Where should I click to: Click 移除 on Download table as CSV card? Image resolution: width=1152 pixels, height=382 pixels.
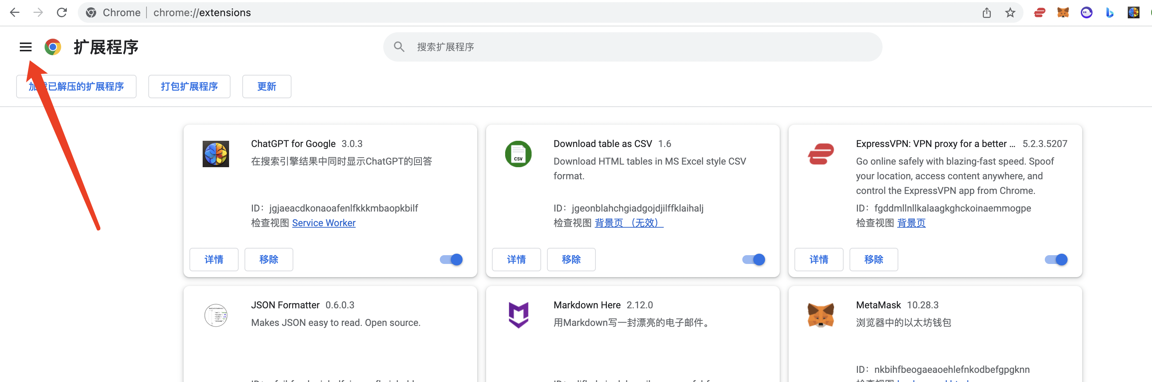coord(571,260)
